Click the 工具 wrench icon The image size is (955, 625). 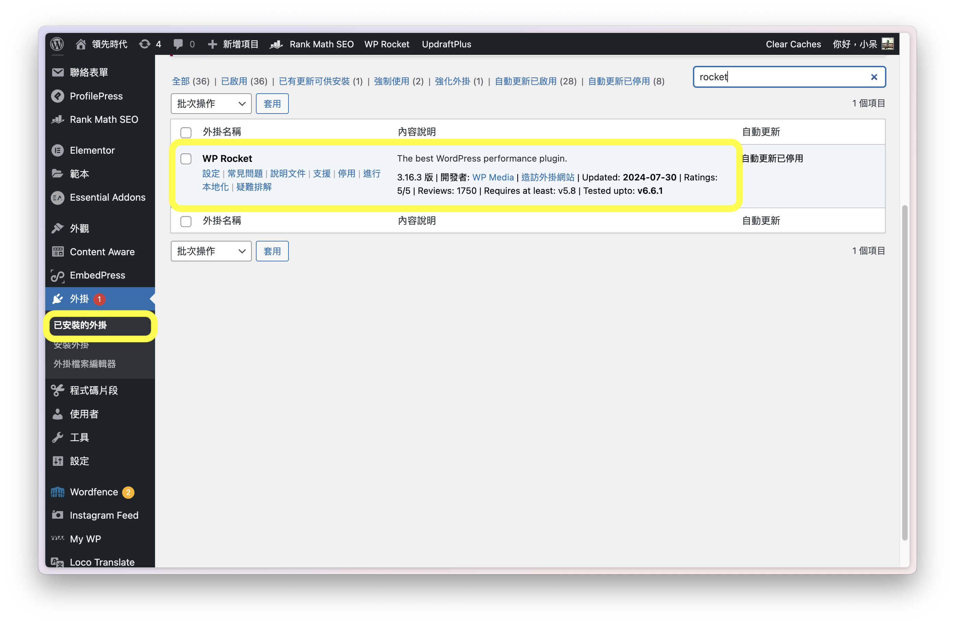pyautogui.click(x=58, y=437)
